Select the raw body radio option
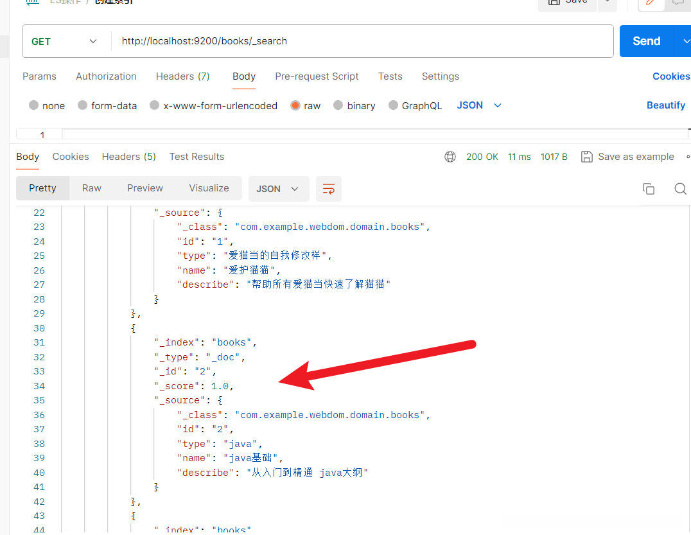The width and height of the screenshot is (691, 535). pyautogui.click(x=295, y=105)
